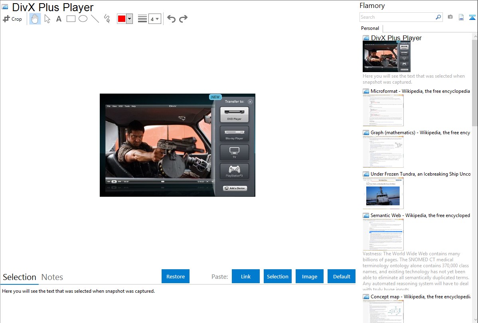This screenshot has width=478, height=323.
Task: Click the blue collapse panel arrow icon
Action: (x=472, y=17)
